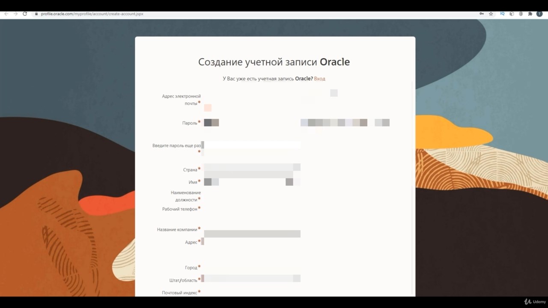Image resolution: width=548 pixels, height=308 pixels.
Task: Click the Введите пароль еще раз field
Action: [252, 145]
